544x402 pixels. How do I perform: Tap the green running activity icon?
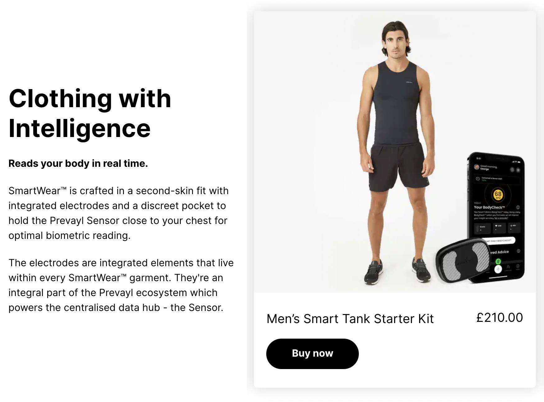(498, 261)
